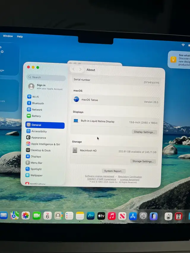Image resolution: width=190 pixels, height=253 pixels.
Task: Select General in the sidebar
Action: [x=45, y=125]
